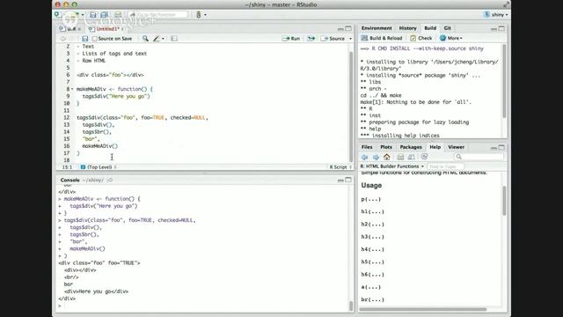Click the save all files icon
This screenshot has height=317, width=563.
tap(104, 15)
